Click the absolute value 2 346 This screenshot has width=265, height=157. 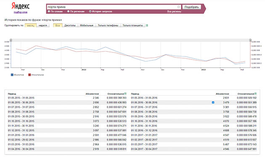tap(96, 98)
